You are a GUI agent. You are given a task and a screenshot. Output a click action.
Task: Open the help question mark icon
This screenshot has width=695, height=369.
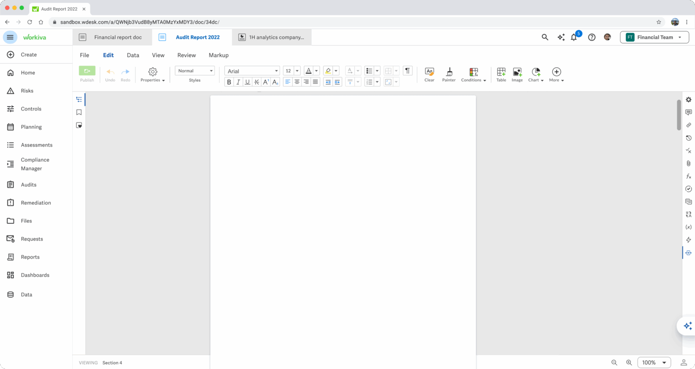point(592,37)
